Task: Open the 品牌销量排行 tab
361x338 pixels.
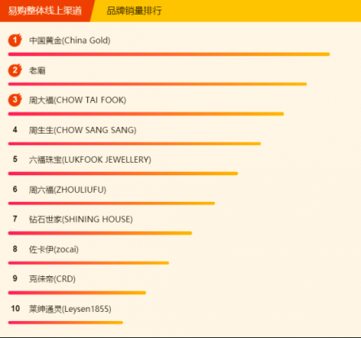Action: 134,11
